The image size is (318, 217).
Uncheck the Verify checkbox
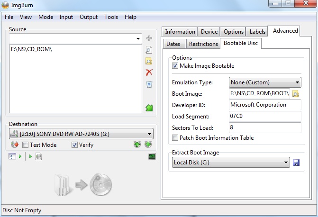click(74, 145)
